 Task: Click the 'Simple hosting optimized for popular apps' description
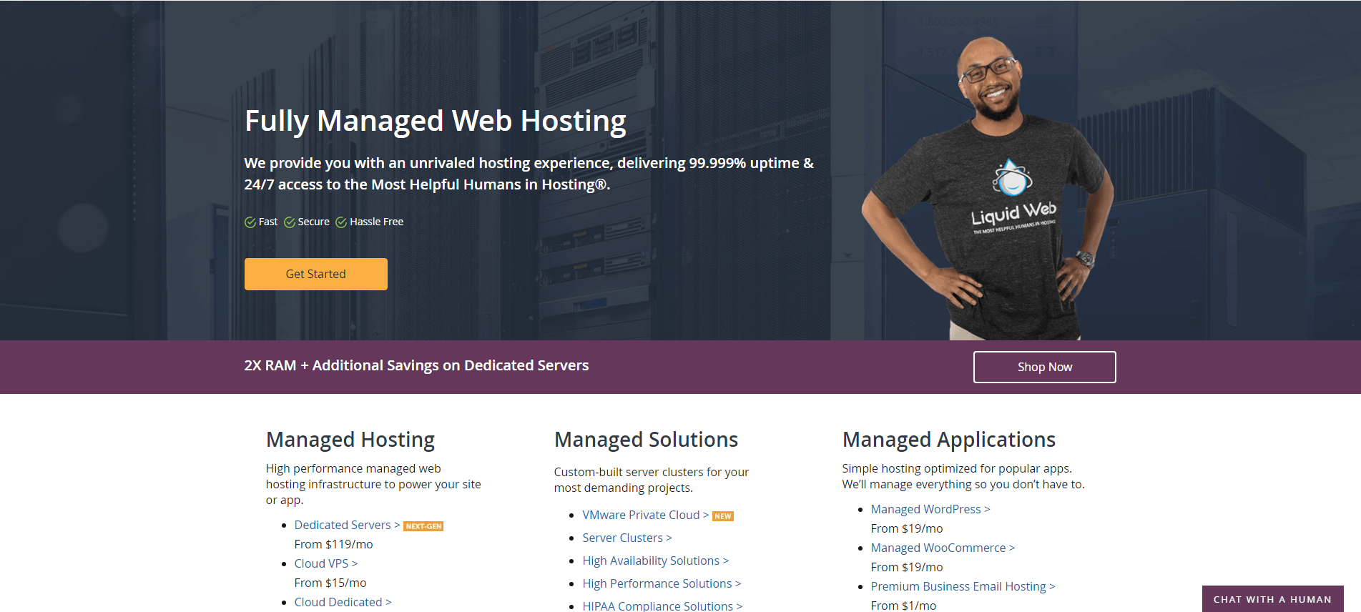tap(963, 476)
